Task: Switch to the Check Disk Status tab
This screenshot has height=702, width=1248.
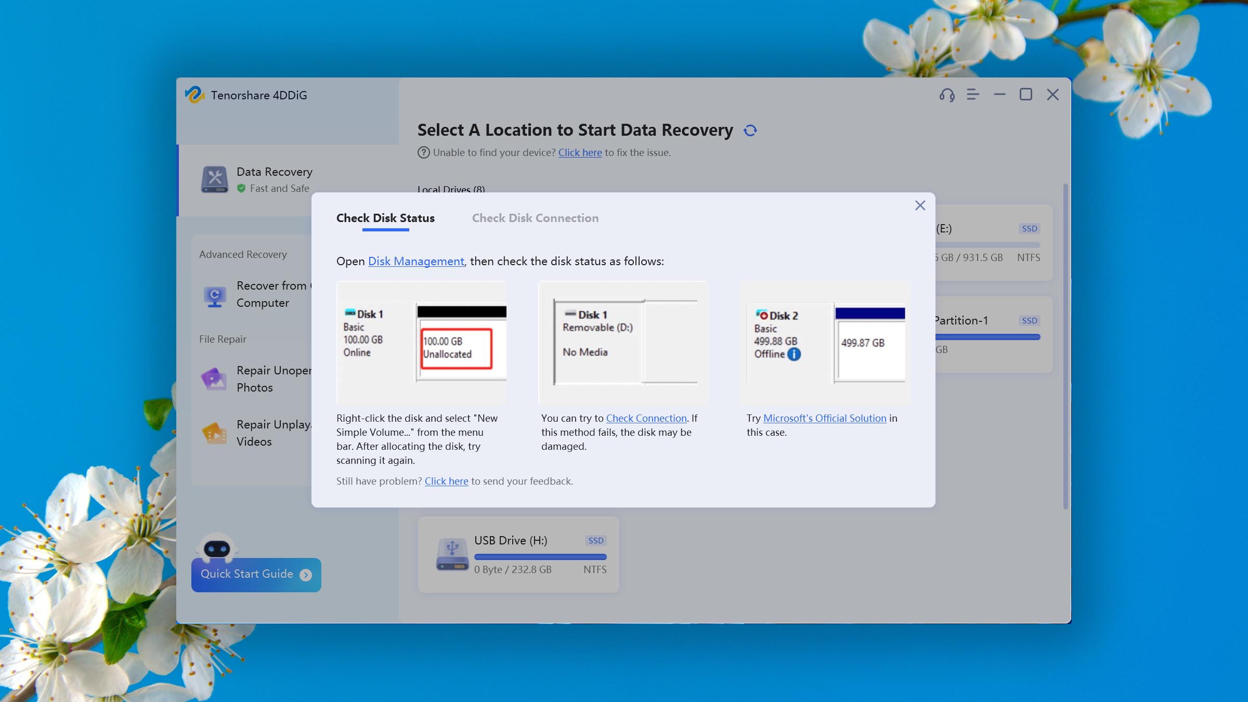Action: click(x=385, y=218)
